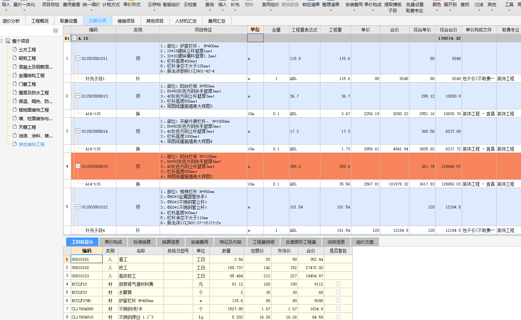Switch to the 费用汇总 tab

pyautogui.click(x=217, y=21)
